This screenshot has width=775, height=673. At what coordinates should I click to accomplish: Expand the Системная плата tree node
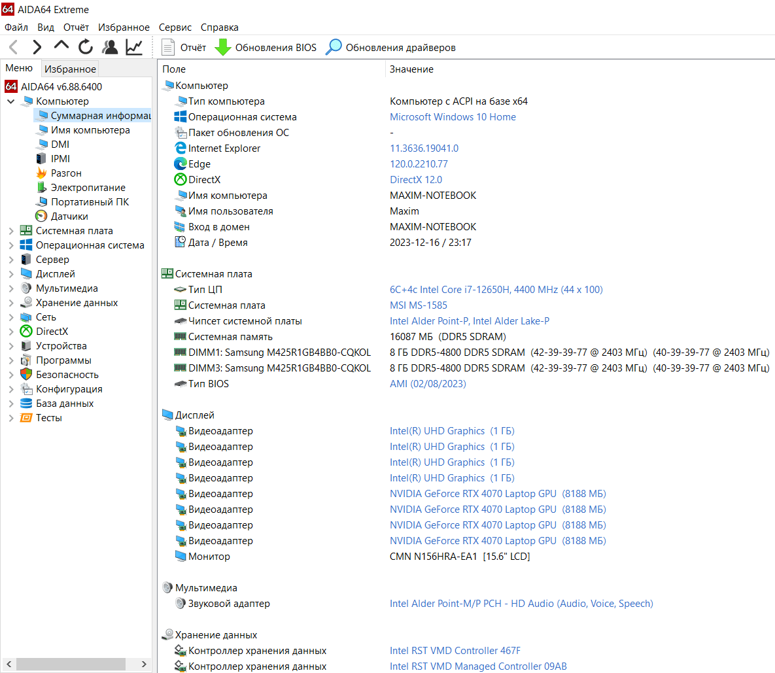pos(11,231)
